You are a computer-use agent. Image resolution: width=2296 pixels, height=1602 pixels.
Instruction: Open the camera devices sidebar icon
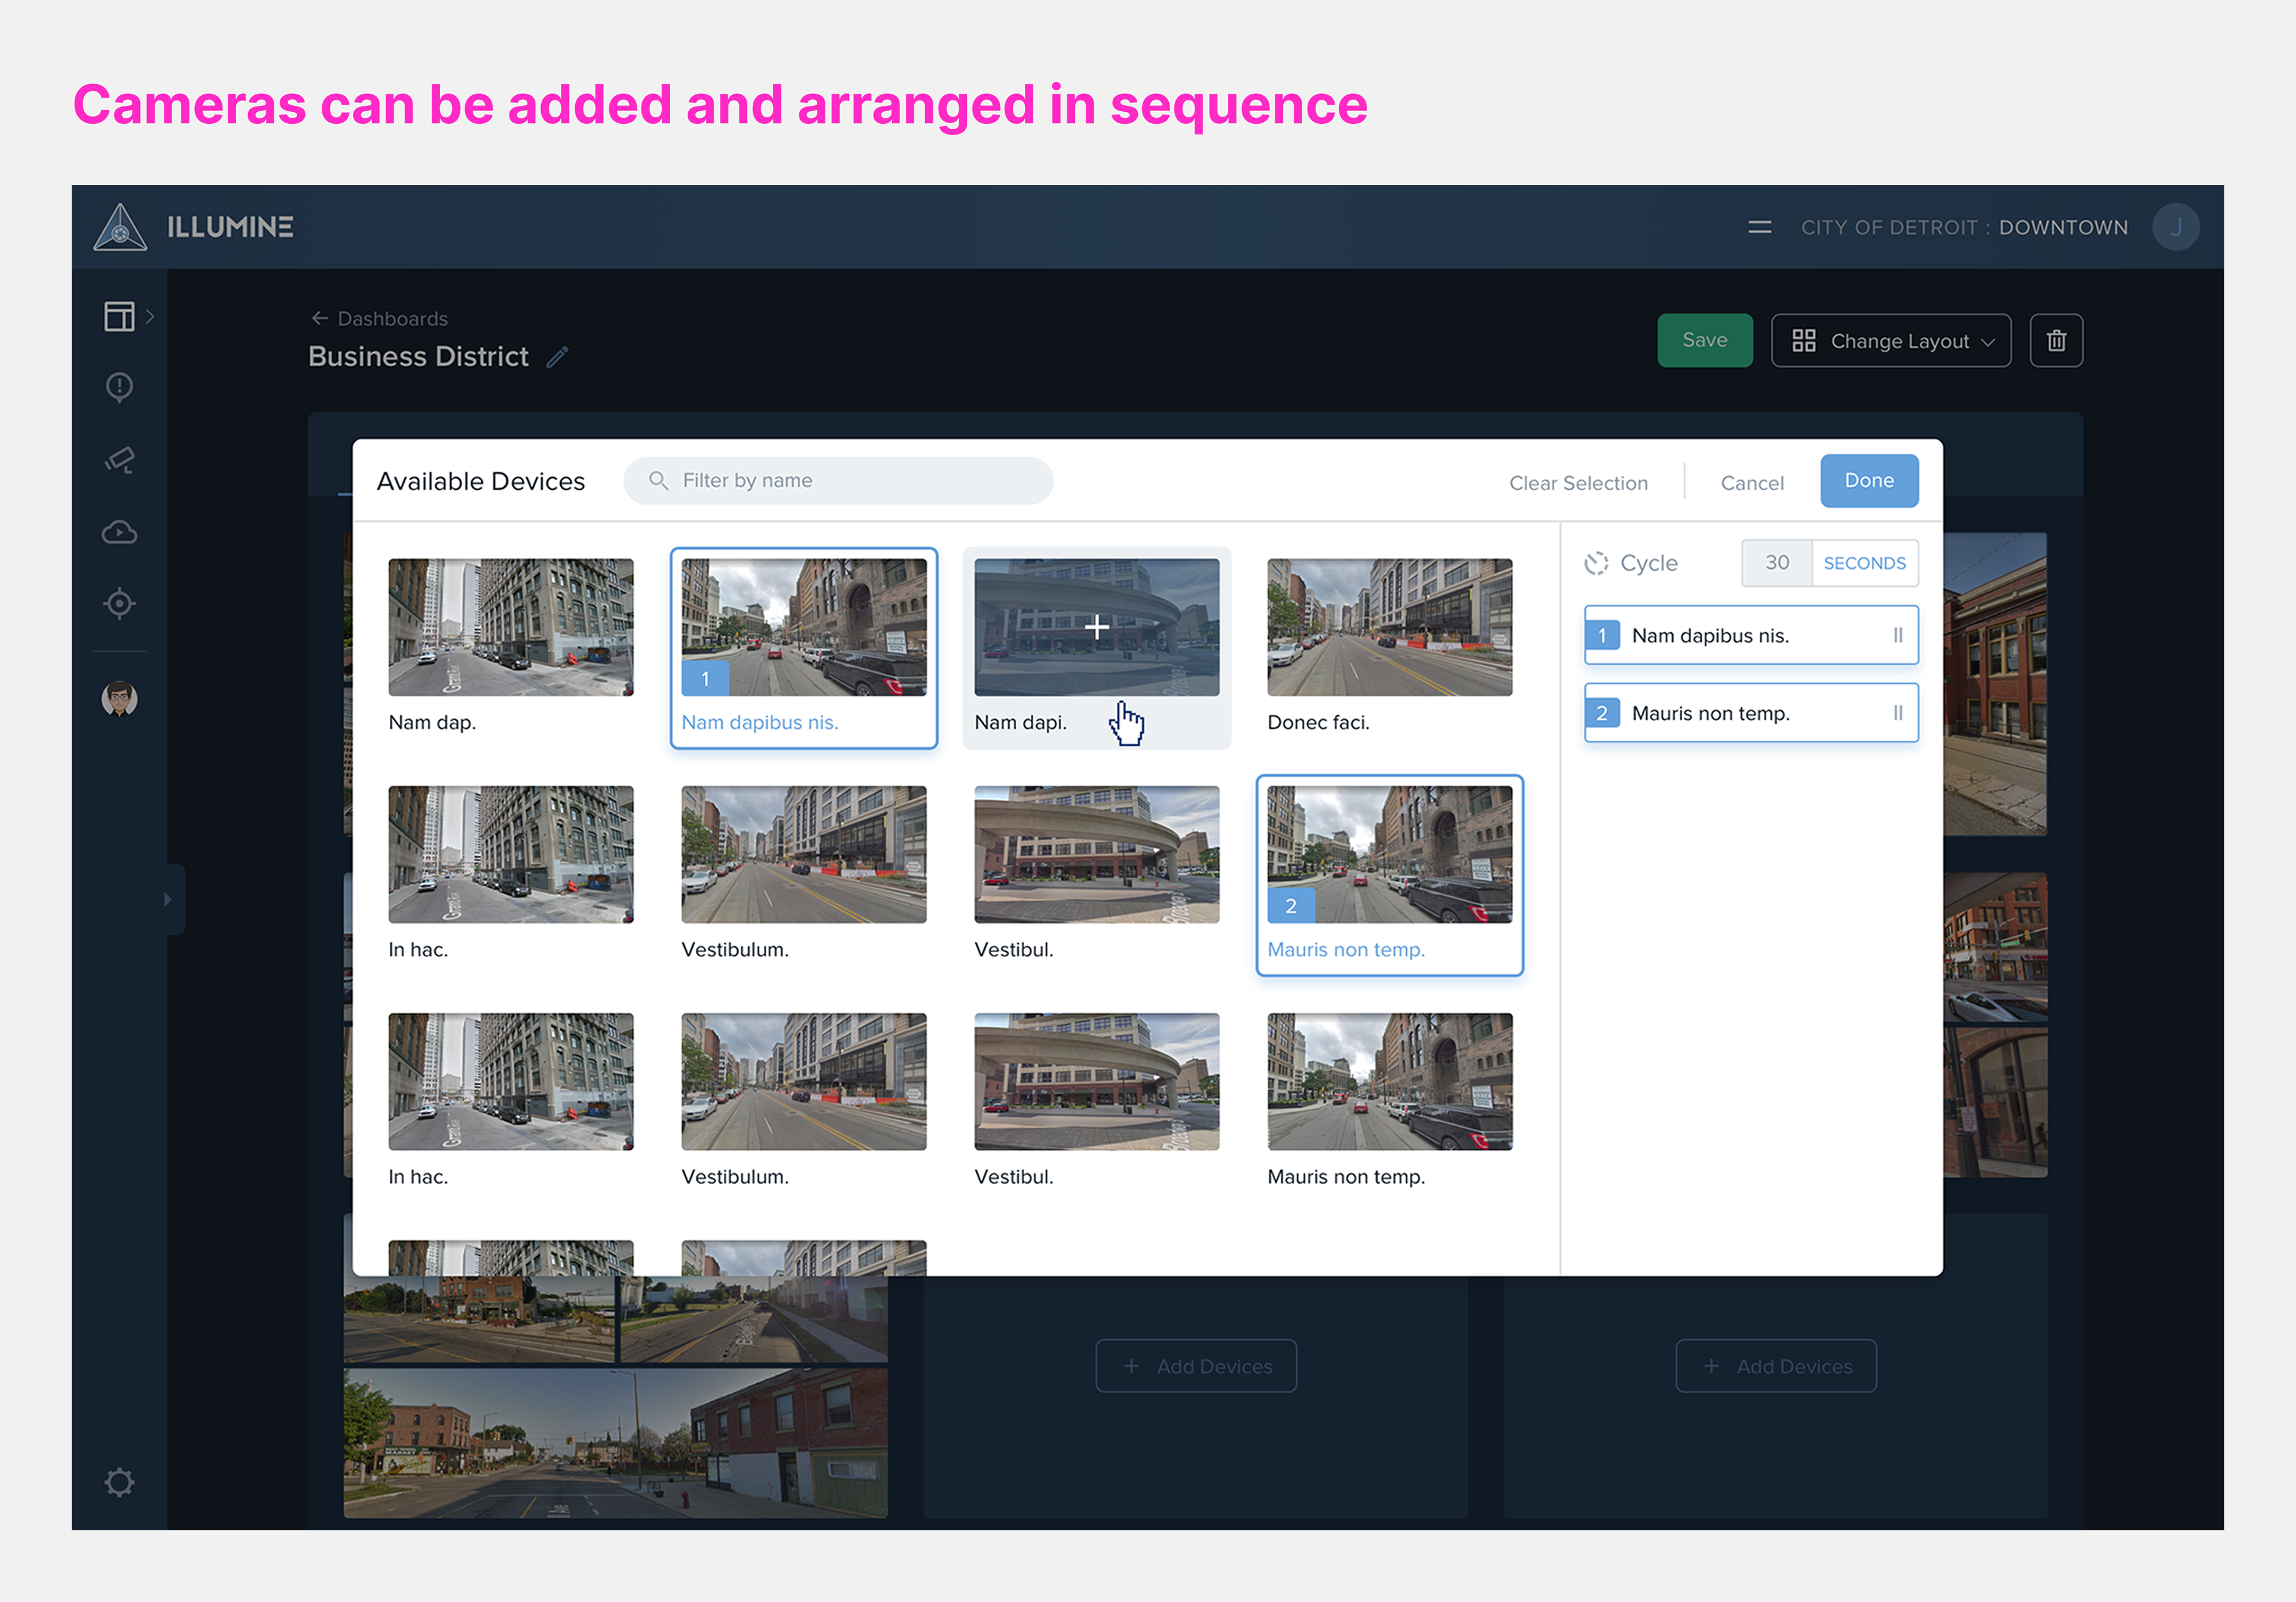(x=119, y=460)
